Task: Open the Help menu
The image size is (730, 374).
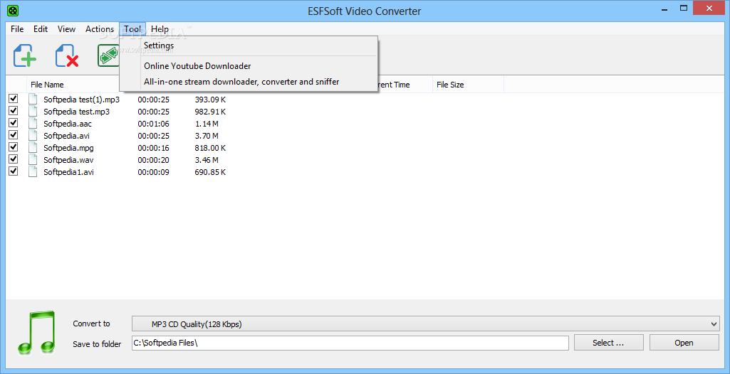Action: [x=160, y=29]
